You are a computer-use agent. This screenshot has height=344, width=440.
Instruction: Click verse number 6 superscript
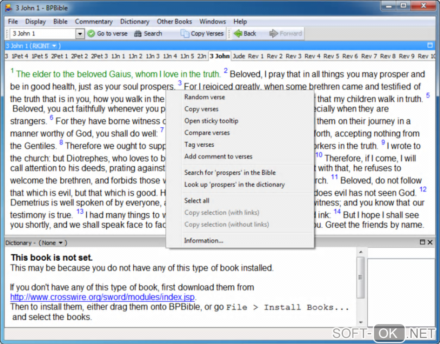(51, 117)
